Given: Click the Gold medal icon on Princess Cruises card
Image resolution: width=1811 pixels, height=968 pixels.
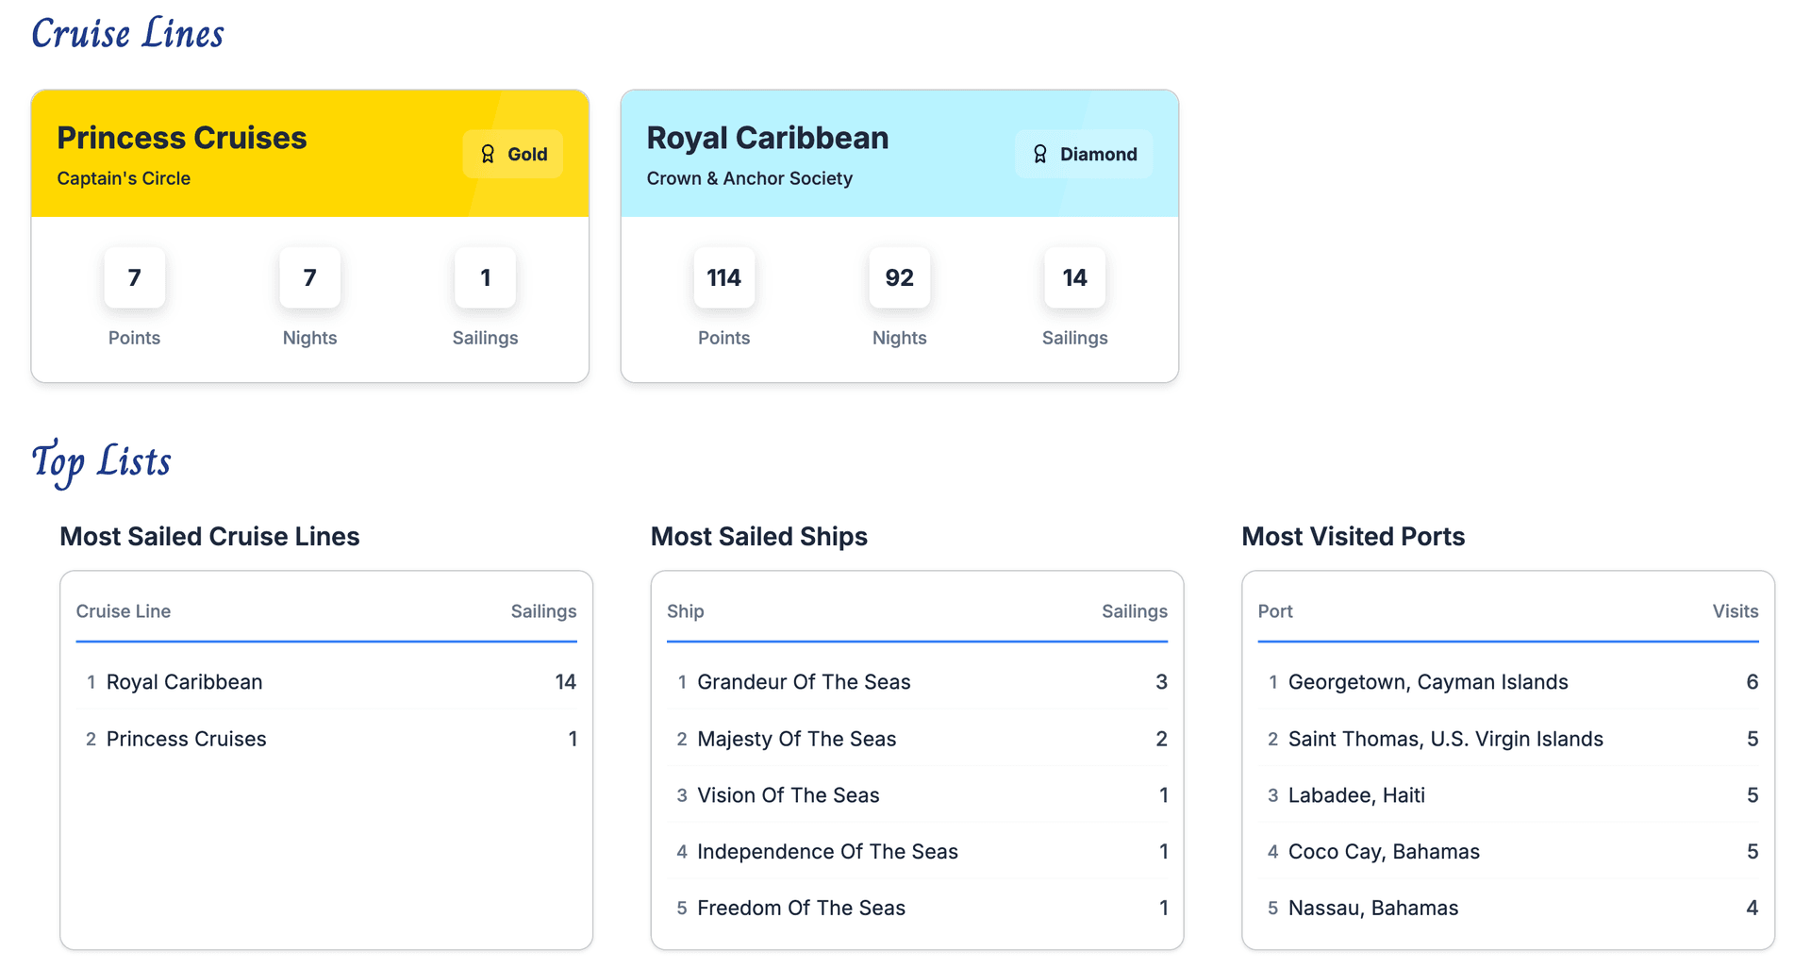Looking at the screenshot, I should [x=488, y=154].
